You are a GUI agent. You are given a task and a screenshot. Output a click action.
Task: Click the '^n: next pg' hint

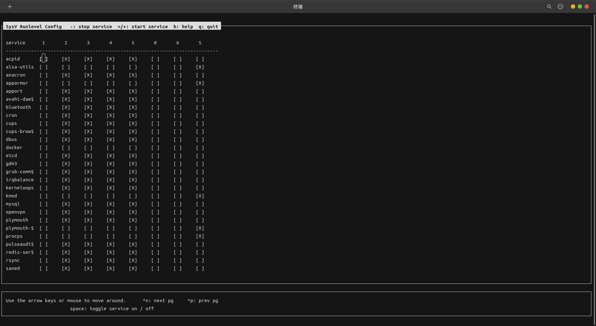(158, 301)
